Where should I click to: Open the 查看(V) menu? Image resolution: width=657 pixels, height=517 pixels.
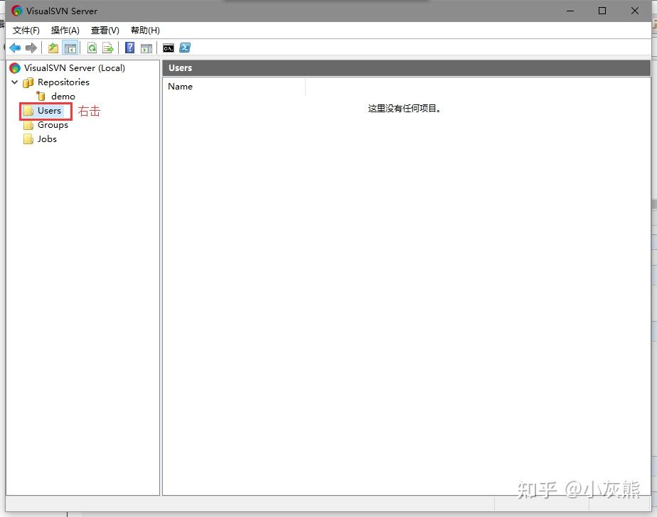(104, 30)
